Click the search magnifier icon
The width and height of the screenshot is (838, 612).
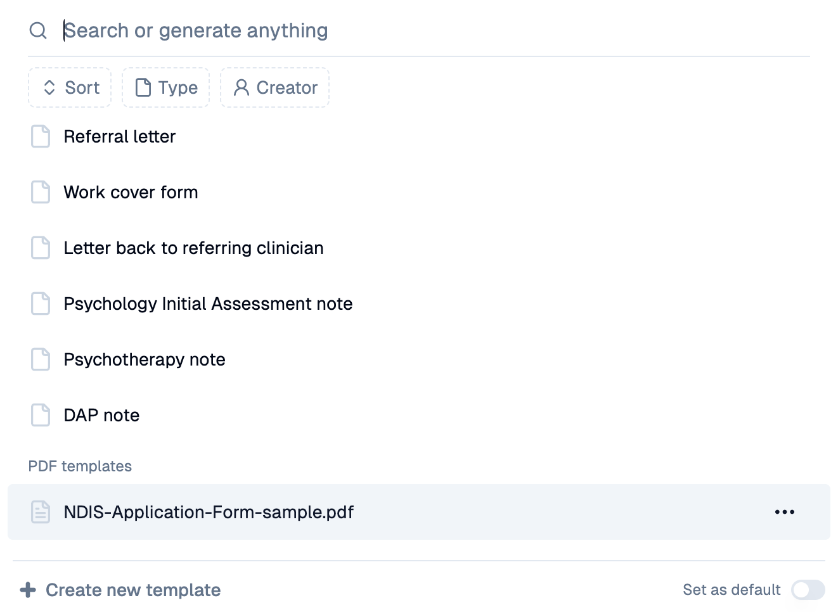point(39,30)
